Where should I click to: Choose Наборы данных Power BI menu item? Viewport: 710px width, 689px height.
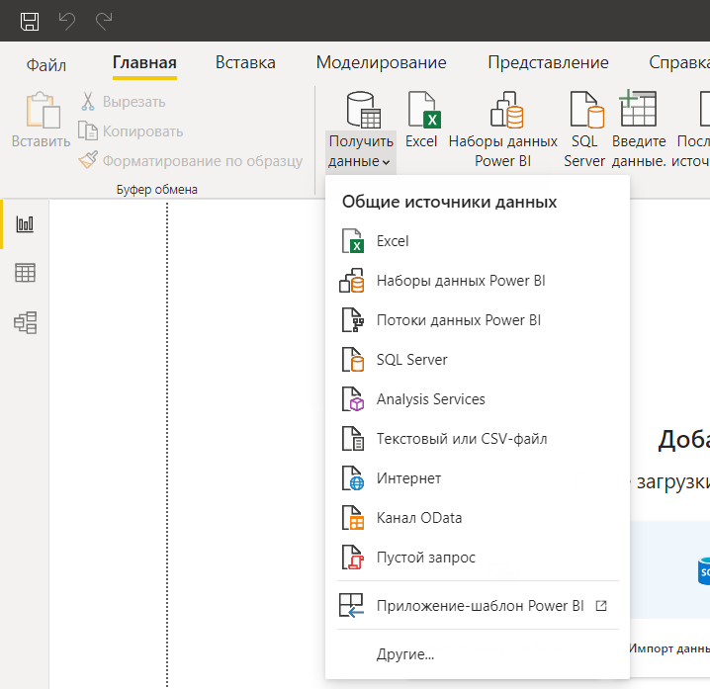click(x=478, y=281)
